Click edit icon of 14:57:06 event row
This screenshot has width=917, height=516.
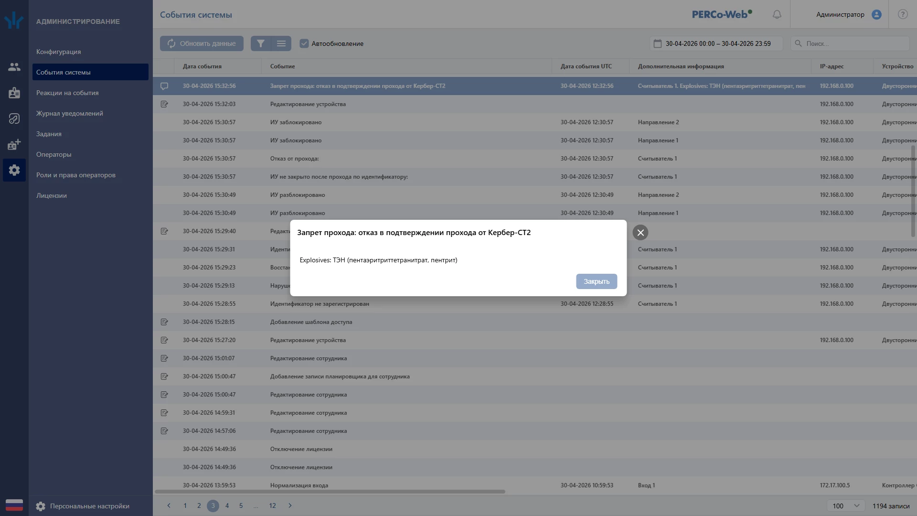coord(164,431)
